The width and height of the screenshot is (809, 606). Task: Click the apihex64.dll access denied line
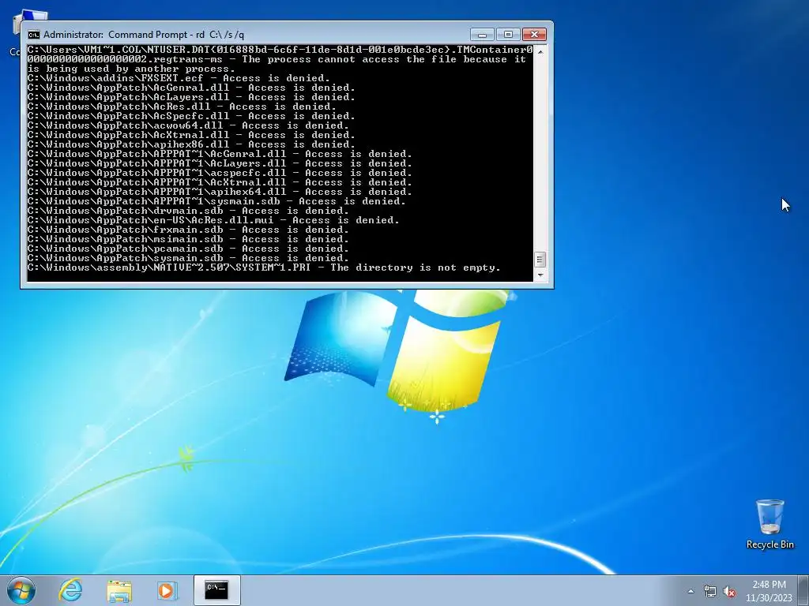tap(220, 192)
